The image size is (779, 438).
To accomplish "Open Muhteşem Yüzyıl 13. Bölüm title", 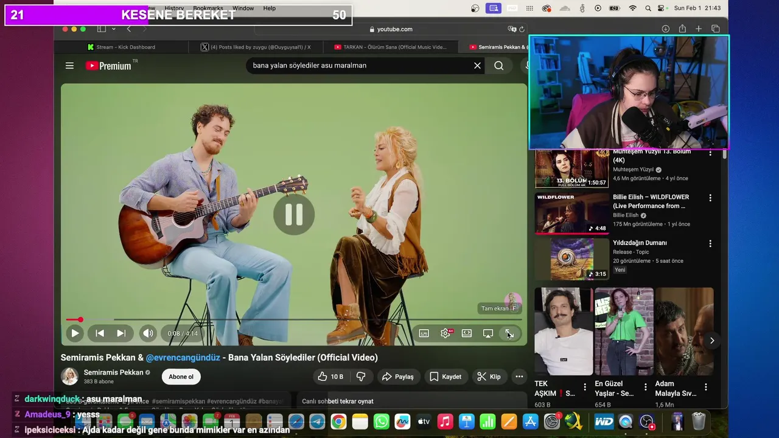I will click(x=652, y=156).
